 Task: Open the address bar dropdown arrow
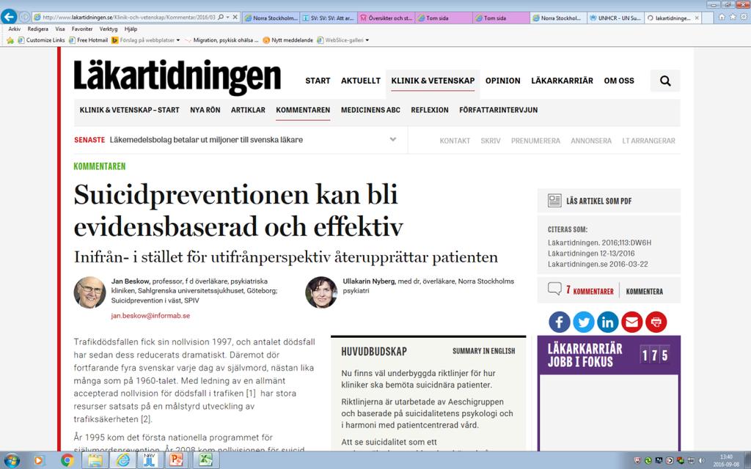(x=227, y=18)
